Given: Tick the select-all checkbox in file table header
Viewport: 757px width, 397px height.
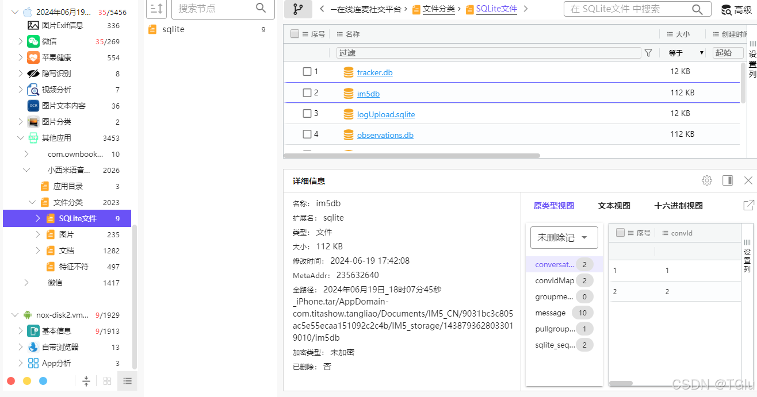Looking at the screenshot, I should tap(295, 34).
